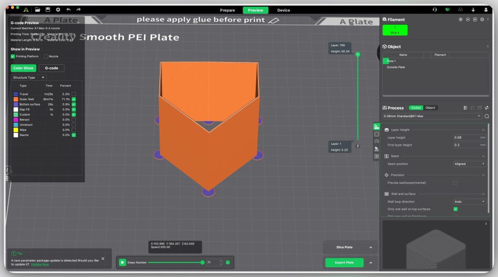Enable the Nozzle checkbox in preview
Image resolution: width=498 pixels, height=277 pixels.
pyautogui.click(x=46, y=56)
